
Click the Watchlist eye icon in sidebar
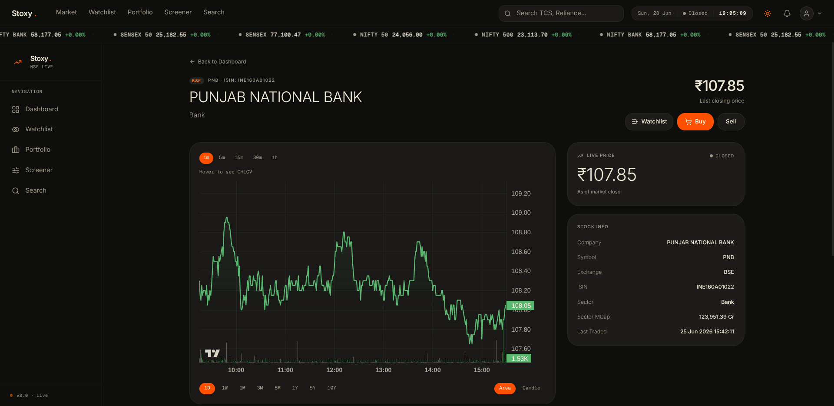[16, 130]
